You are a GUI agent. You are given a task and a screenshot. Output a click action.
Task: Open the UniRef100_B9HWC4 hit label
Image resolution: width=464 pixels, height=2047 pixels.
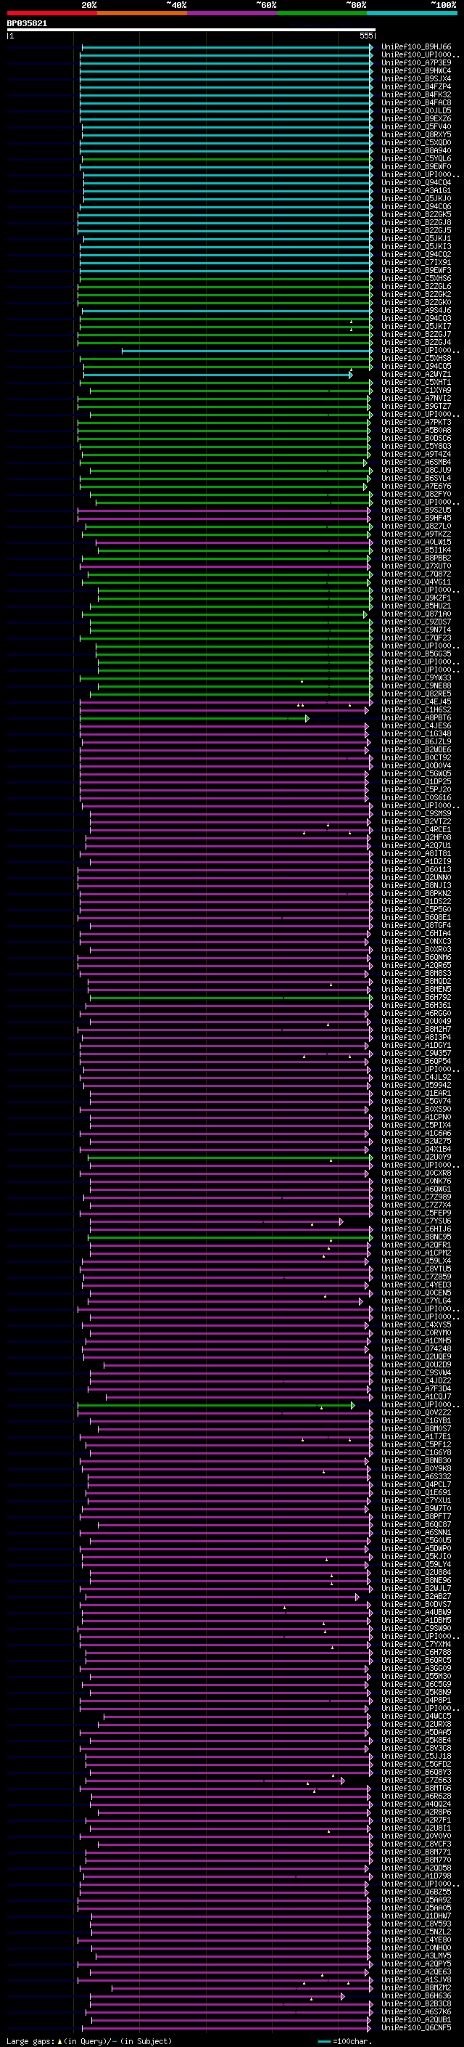[x=416, y=70]
